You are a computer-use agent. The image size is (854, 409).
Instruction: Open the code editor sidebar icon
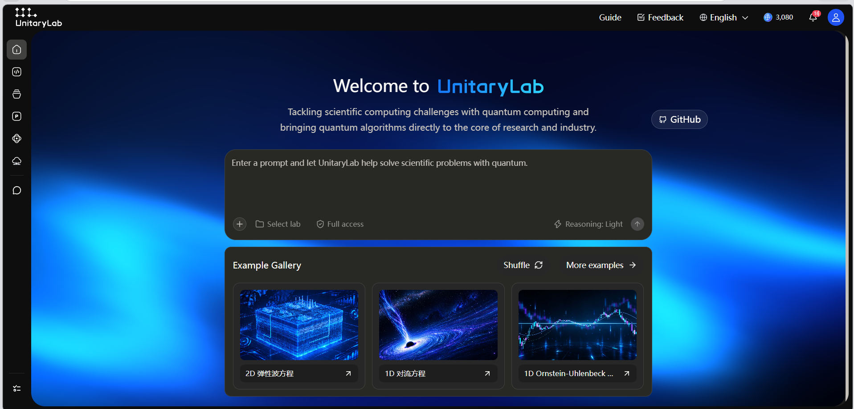(16, 72)
